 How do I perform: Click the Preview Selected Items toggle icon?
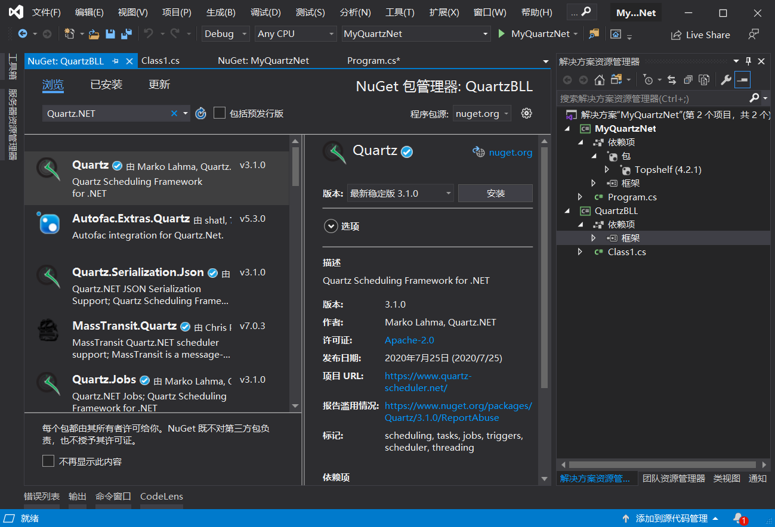coord(742,80)
